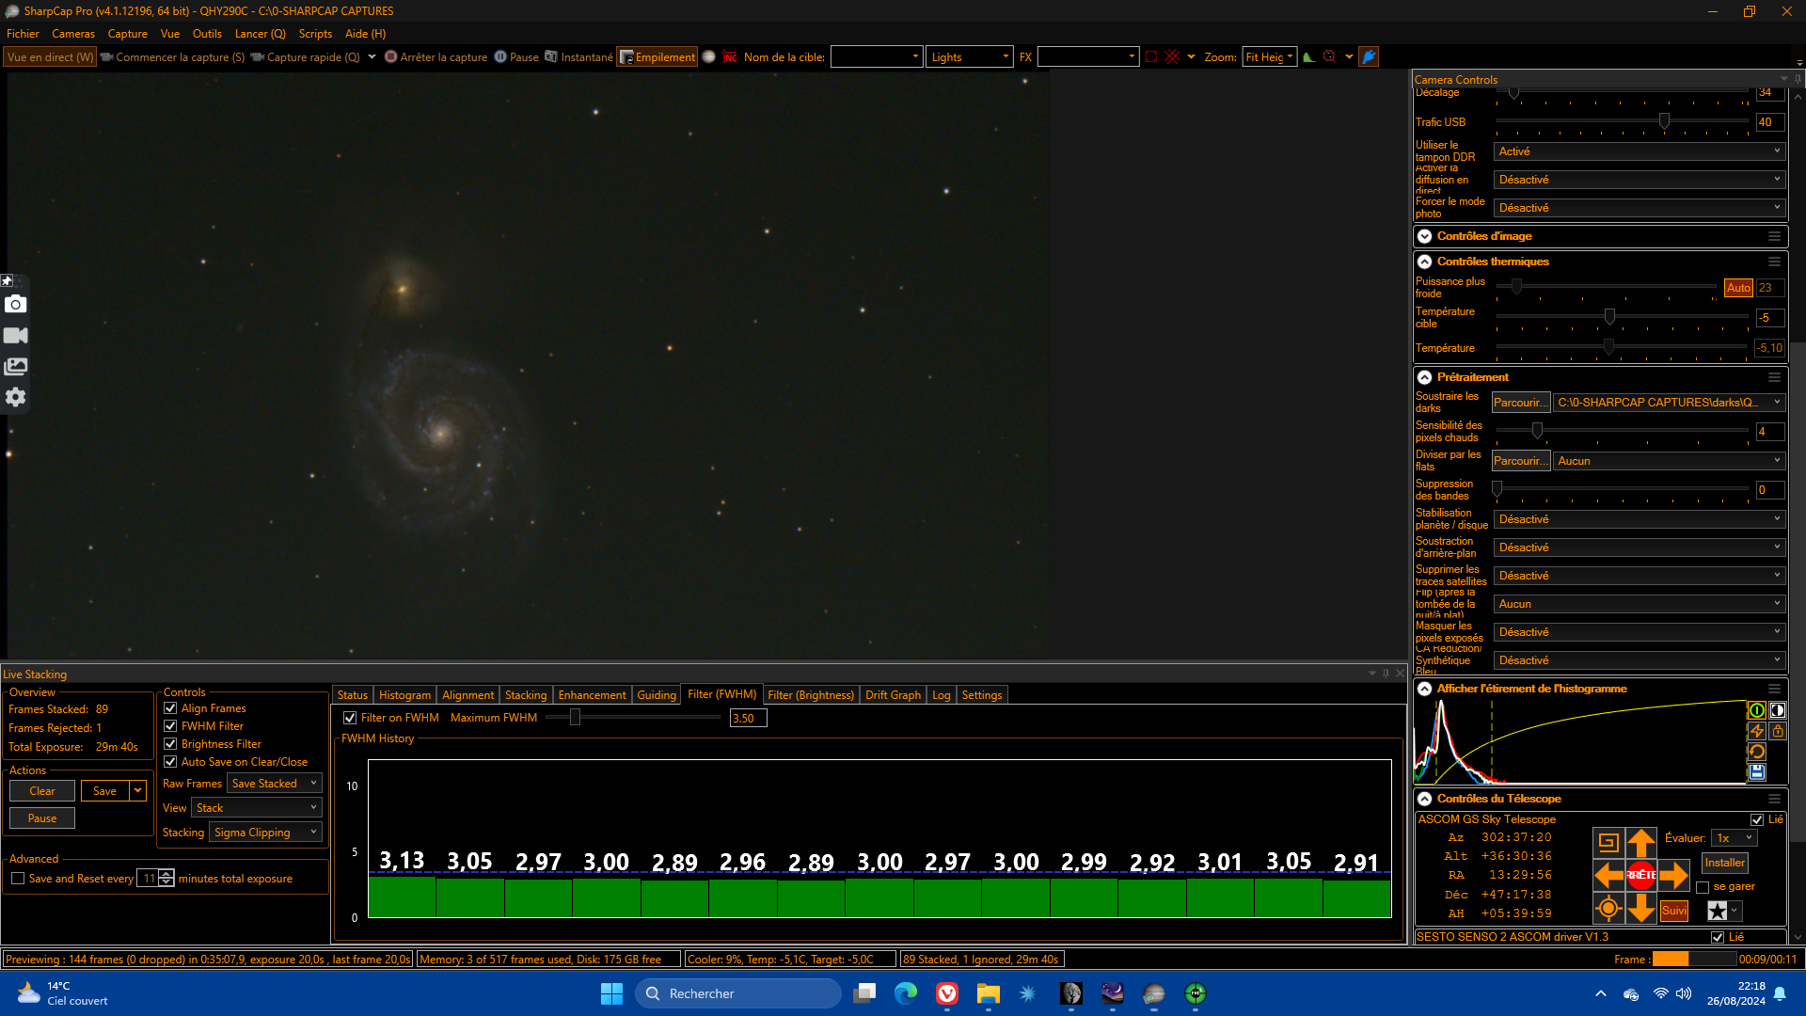The width and height of the screenshot is (1806, 1016).
Task: Click the video camera icon on left sidebar
Action: (15, 335)
